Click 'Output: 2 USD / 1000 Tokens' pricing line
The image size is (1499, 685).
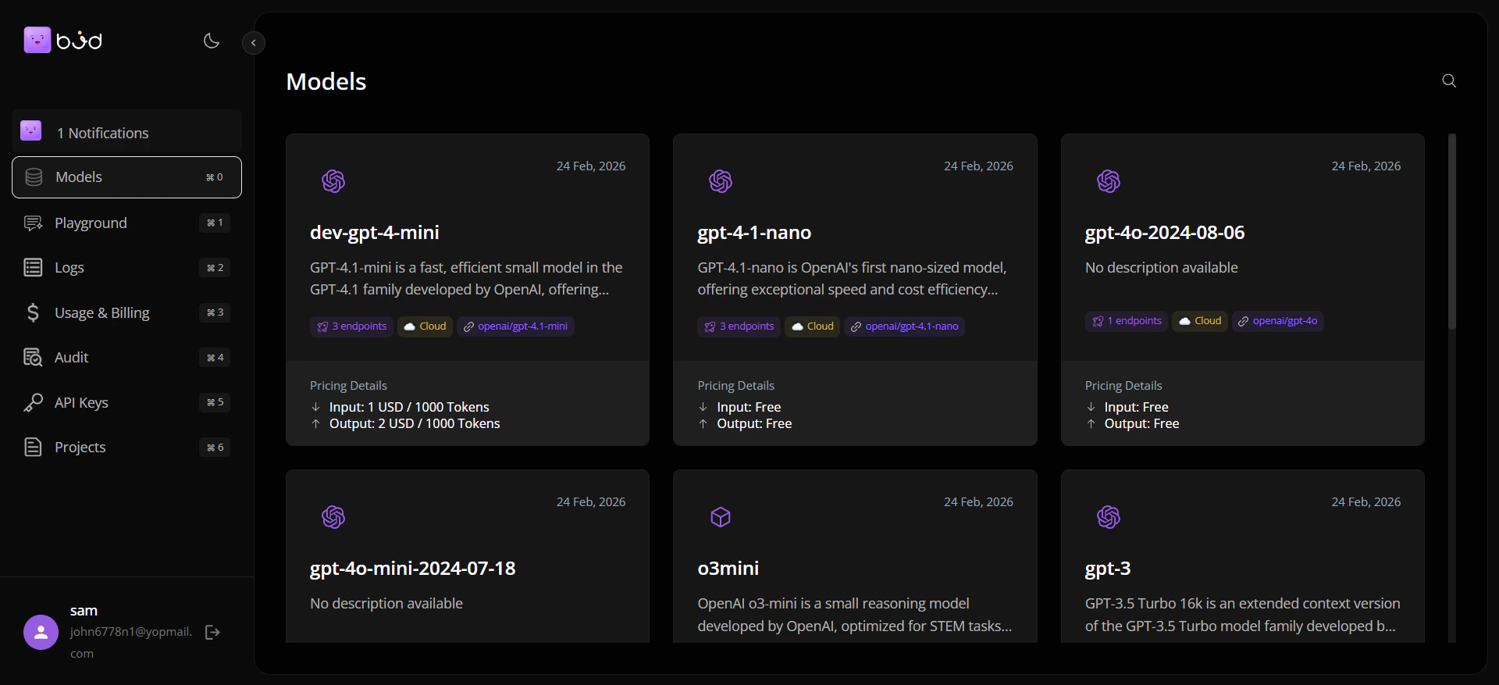tap(415, 423)
